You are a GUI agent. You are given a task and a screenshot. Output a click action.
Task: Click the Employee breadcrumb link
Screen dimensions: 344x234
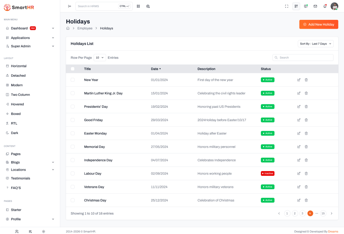[x=85, y=28]
